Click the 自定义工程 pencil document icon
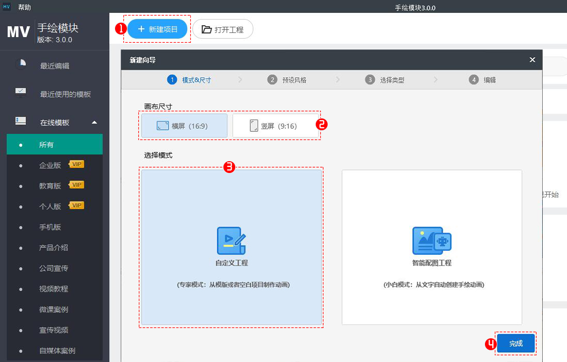This screenshot has height=362, width=567. click(232, 241)
